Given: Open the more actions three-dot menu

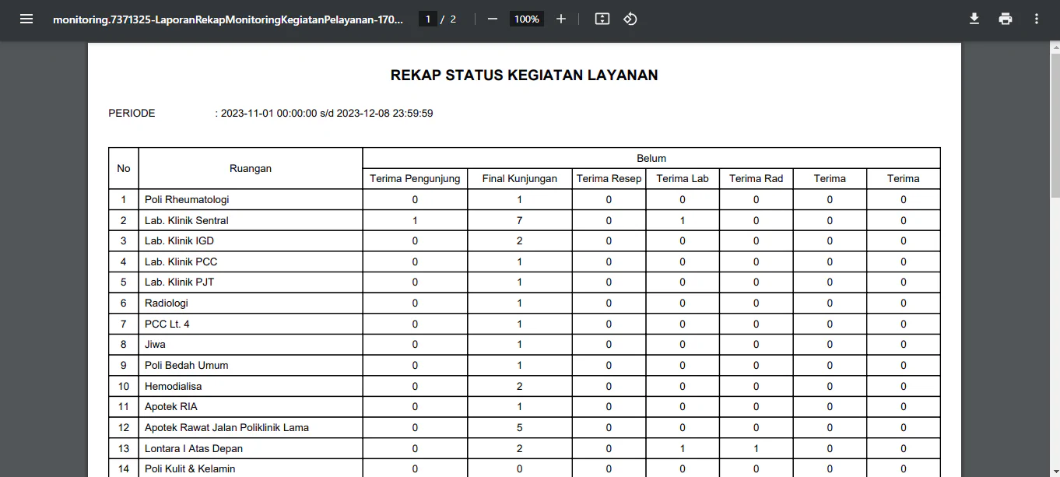Looking at the screenshot, I should coord(1036,19).
